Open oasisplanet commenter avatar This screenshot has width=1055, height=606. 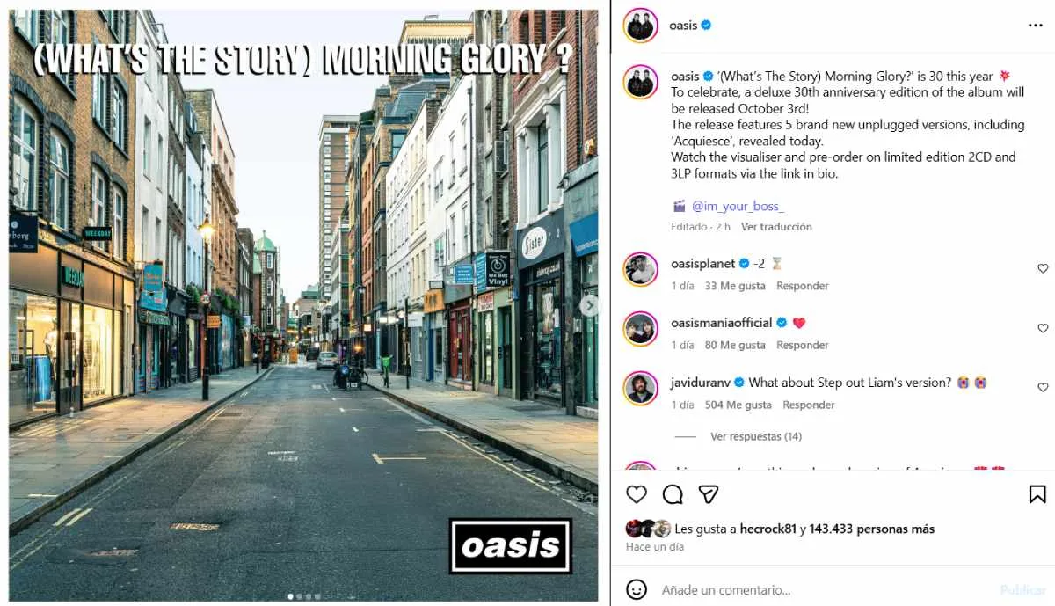pyautogui.click(x=641, y=269)
